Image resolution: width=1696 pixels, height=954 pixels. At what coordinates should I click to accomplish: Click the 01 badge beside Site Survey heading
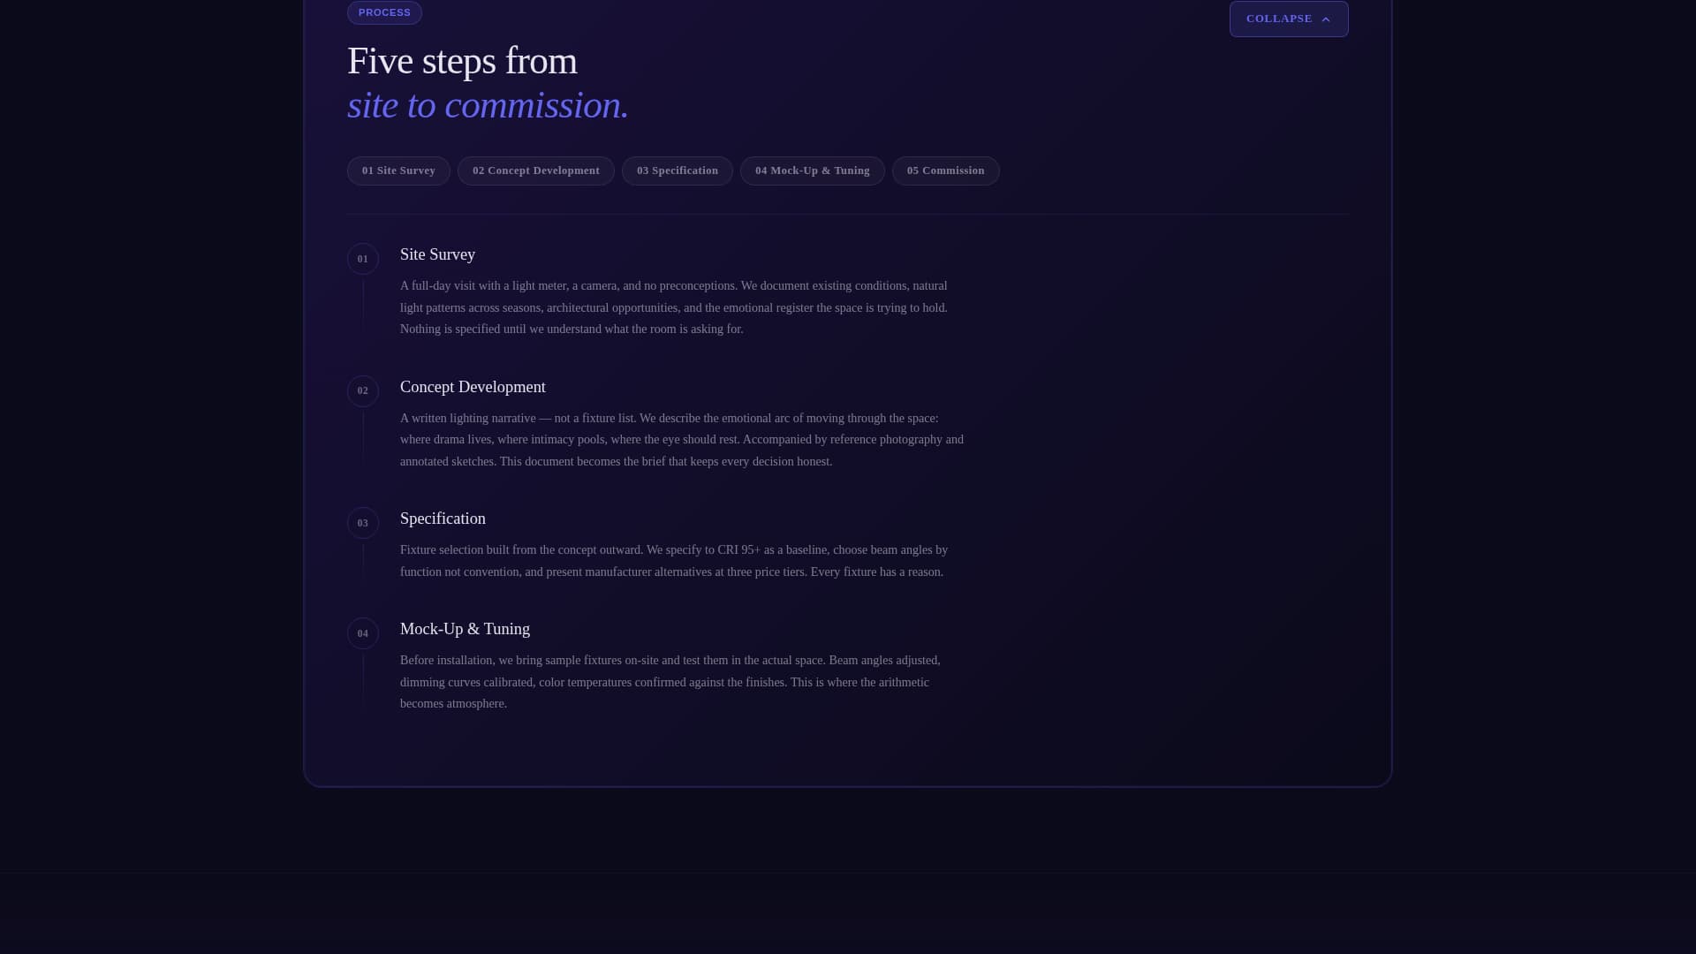(x=362, y=259)
